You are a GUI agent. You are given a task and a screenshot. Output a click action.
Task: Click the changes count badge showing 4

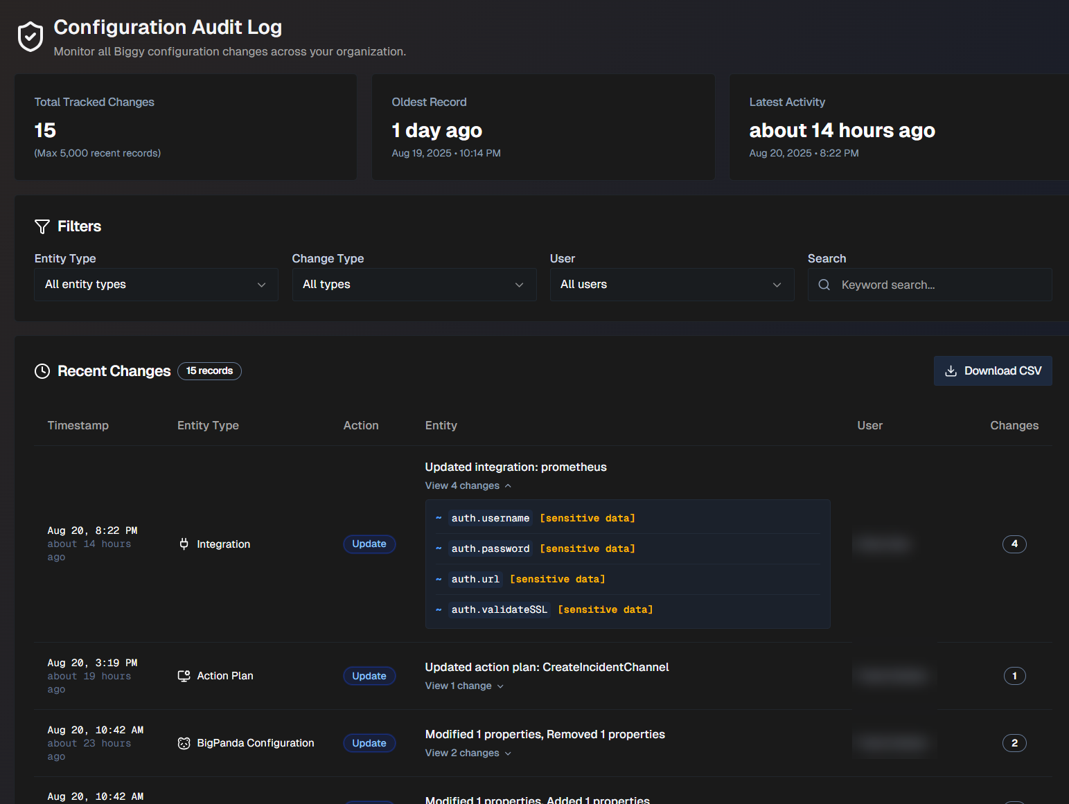click(1014, 544)
